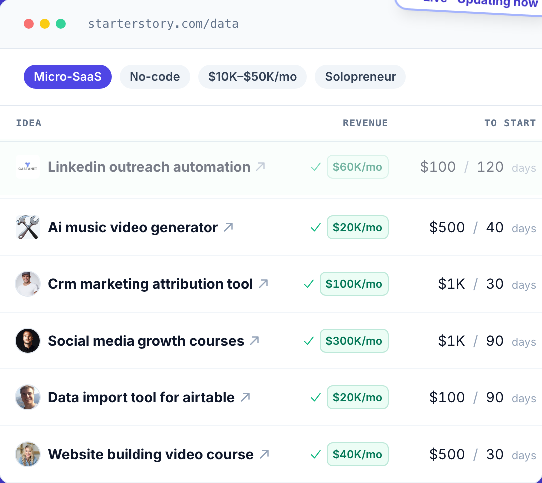Image resolution: width=542 pixels, height=483 pixels.
Task: Click the Castanet logo thumbnail
Action: click(x=28, y=167)
